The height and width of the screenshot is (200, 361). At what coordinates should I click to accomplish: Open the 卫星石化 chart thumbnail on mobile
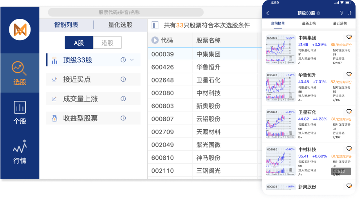click(280, 125)
